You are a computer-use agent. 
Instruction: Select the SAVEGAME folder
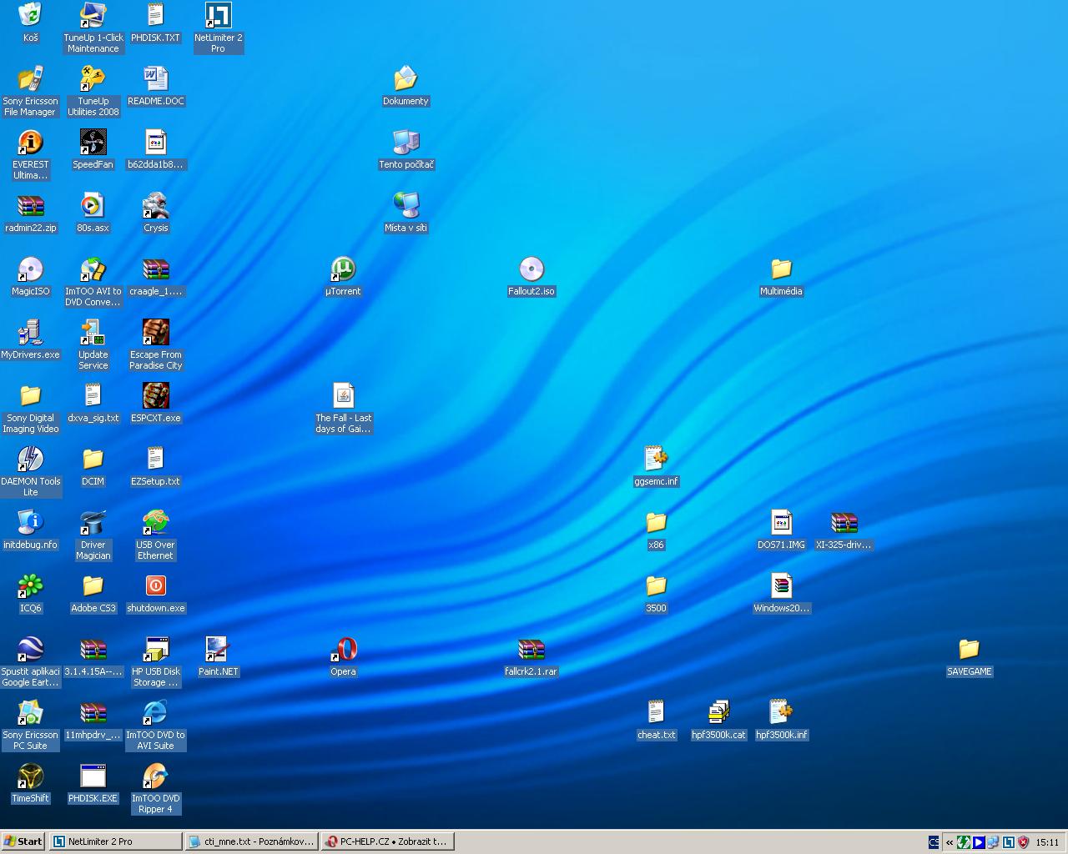click(969, 650)
